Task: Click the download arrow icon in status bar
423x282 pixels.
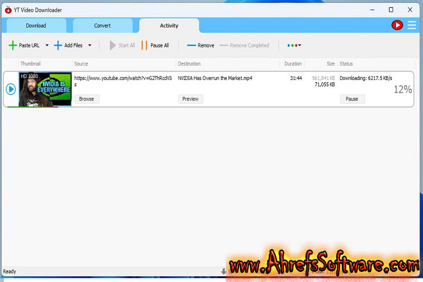Action: click(223, 271)
